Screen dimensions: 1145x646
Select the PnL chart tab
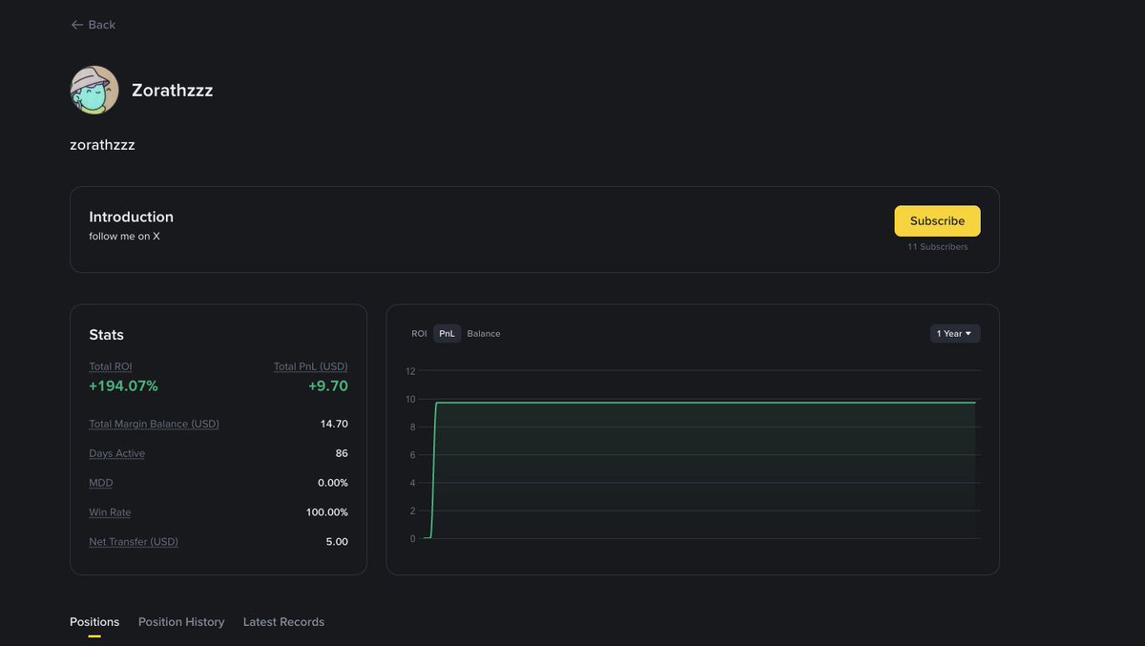[x=447, y=334]
